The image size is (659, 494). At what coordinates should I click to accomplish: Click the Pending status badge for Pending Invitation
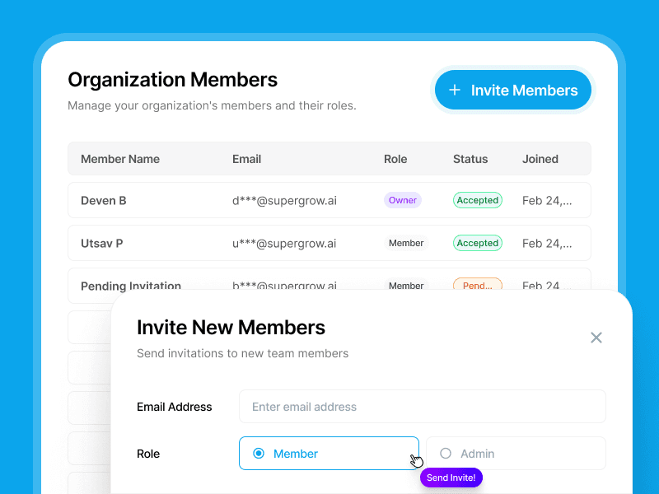(x=478, y=285)
